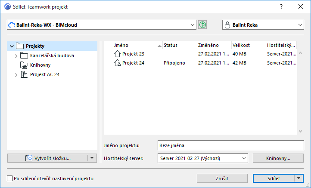The image size is (311, 188).
Task: Open the Balint-Reka-WX BIMcloud server dropdown
Action: click(192, 25)
